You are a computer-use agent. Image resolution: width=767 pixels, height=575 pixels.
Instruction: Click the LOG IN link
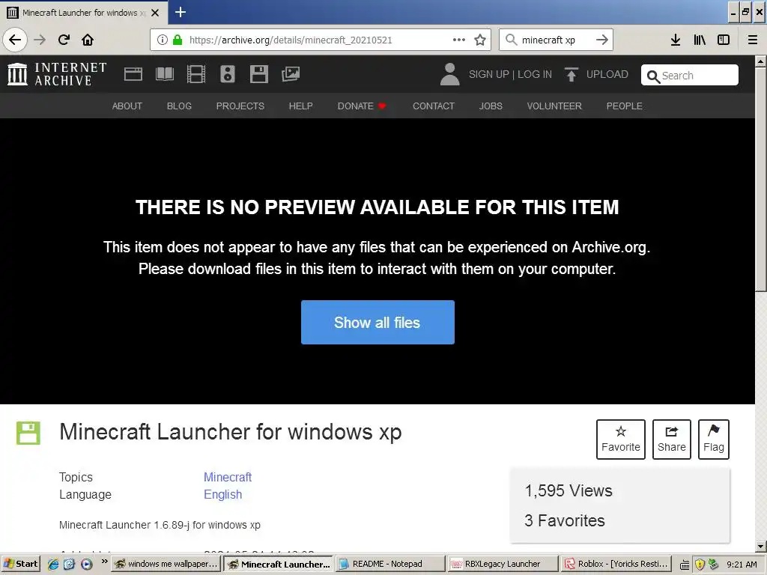click(535, 74)
